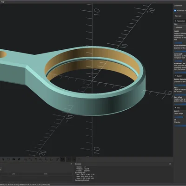
Task: Adjust the screw diameter slider
Action: pyautogui.click(x=180, y=51)
